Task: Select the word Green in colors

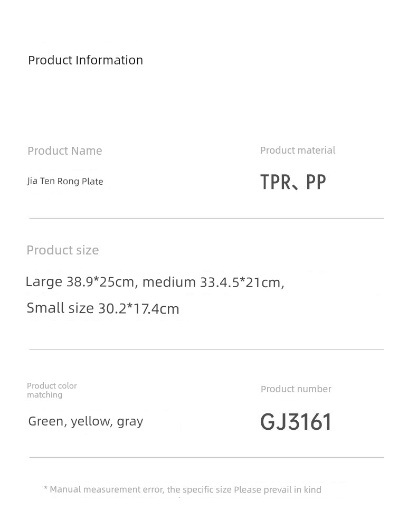Action: (48, 421)
